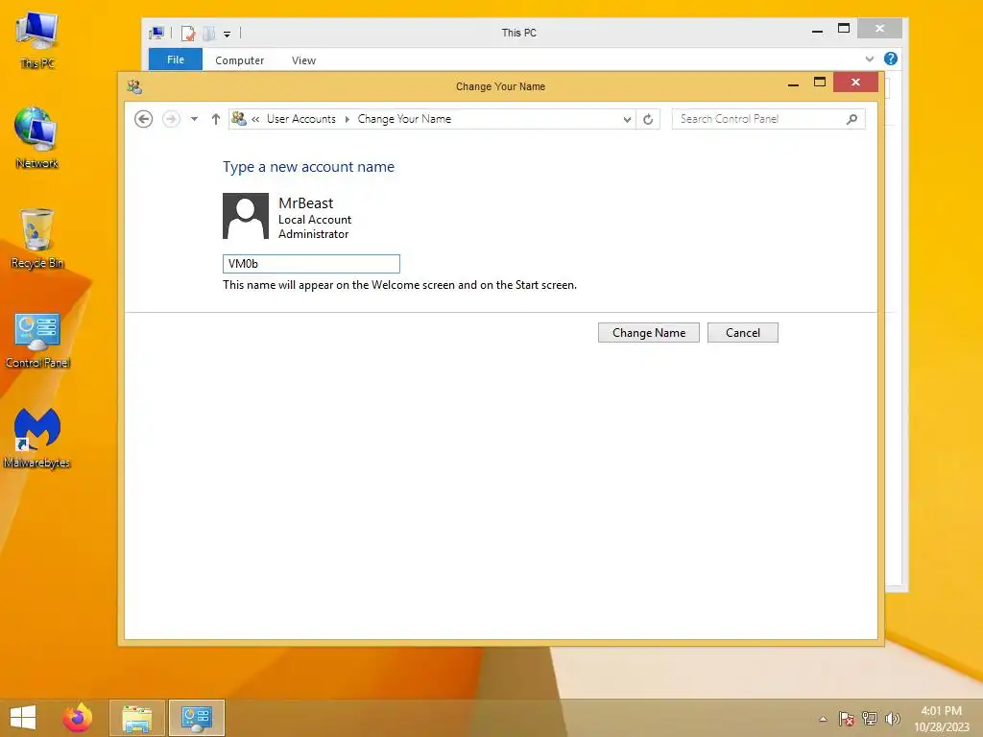This screenshot has width=983, height=737.
Task: Show hidden tray icons arrow
Action: tap(823, 719)
